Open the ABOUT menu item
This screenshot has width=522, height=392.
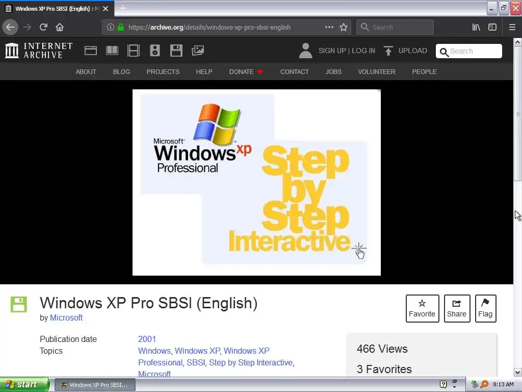[86, 71]
